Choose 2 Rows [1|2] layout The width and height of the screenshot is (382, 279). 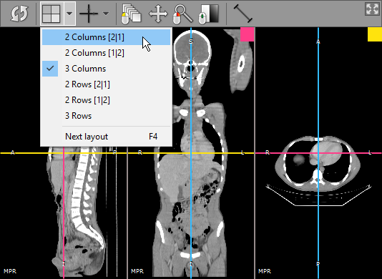pyautogui.click(x=106, y=100)
